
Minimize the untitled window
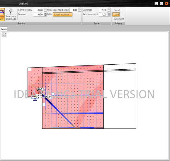156,4
